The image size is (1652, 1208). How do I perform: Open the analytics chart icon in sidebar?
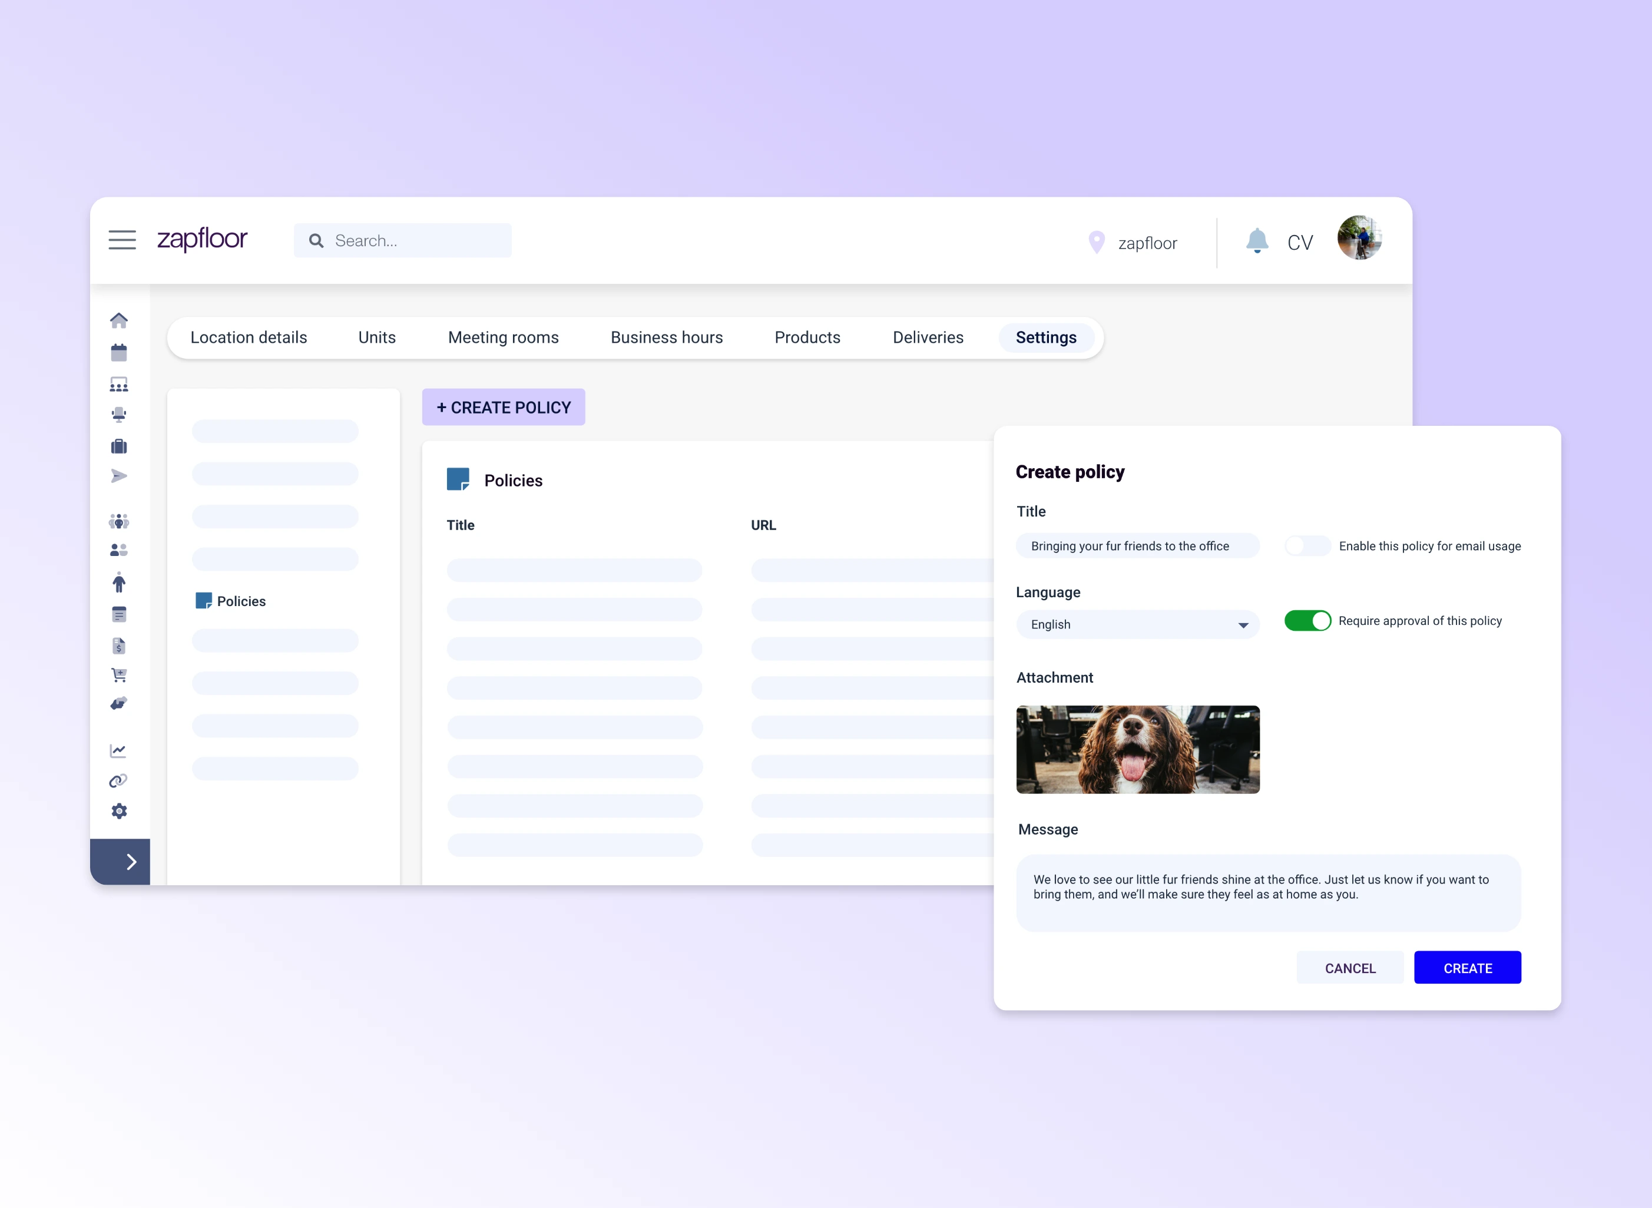pos(119,750)
